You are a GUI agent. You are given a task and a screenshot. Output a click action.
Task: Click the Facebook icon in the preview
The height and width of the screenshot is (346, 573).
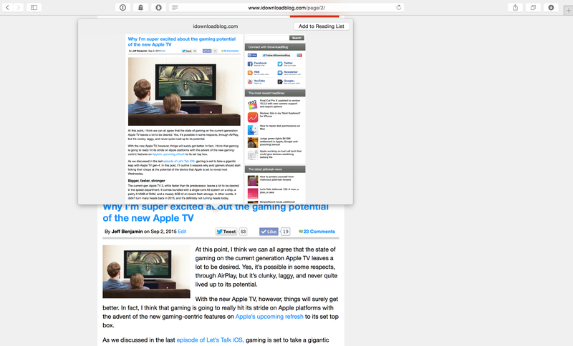pyautogui.click(x=250, y=64)
